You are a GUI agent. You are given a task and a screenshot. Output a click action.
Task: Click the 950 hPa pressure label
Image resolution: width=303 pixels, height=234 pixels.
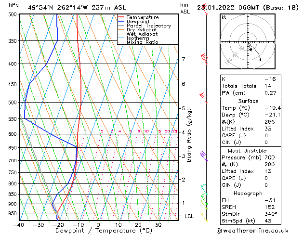(x=13, y=213)
